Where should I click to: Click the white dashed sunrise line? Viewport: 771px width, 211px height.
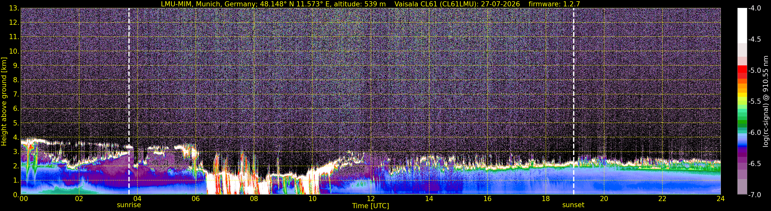click(x=129, y=101)
